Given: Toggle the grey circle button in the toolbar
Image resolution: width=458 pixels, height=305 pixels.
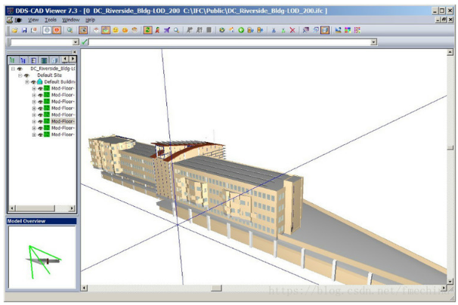Looking at the screenshot, I should click(x=47, y=30).
